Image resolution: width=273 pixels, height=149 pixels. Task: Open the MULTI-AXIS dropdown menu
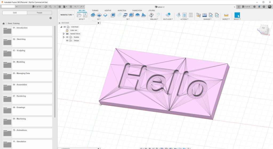coord(168,19)
